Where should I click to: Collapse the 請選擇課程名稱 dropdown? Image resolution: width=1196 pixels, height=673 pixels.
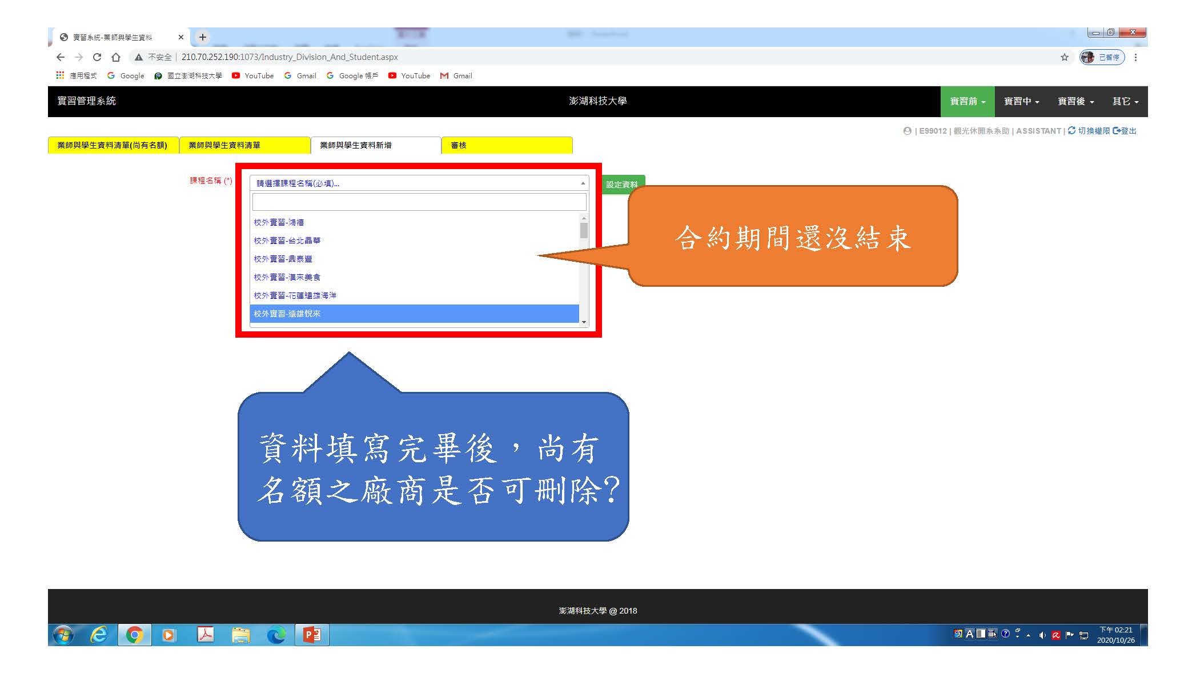point(419,183)
